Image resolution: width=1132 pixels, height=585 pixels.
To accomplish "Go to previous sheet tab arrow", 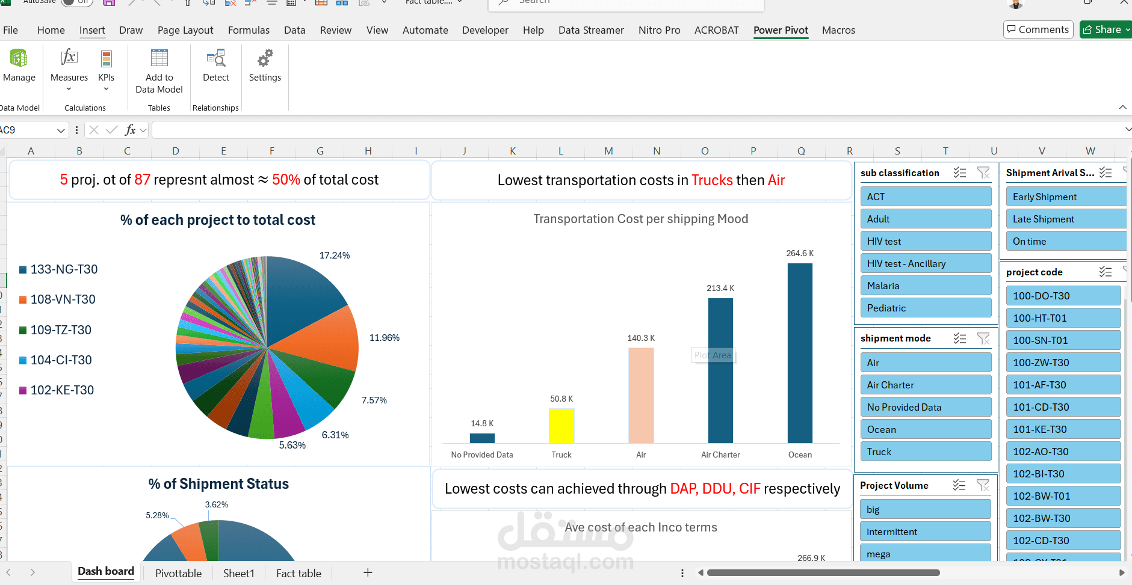I will click(x=8, y=573).
